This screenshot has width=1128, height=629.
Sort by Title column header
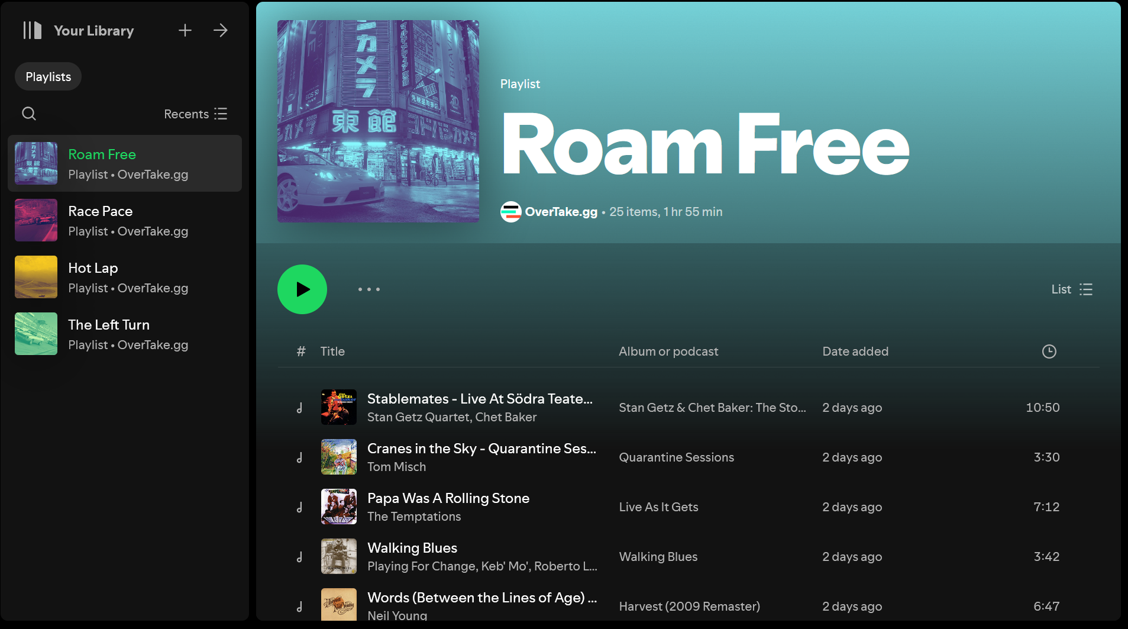point(332,351)
